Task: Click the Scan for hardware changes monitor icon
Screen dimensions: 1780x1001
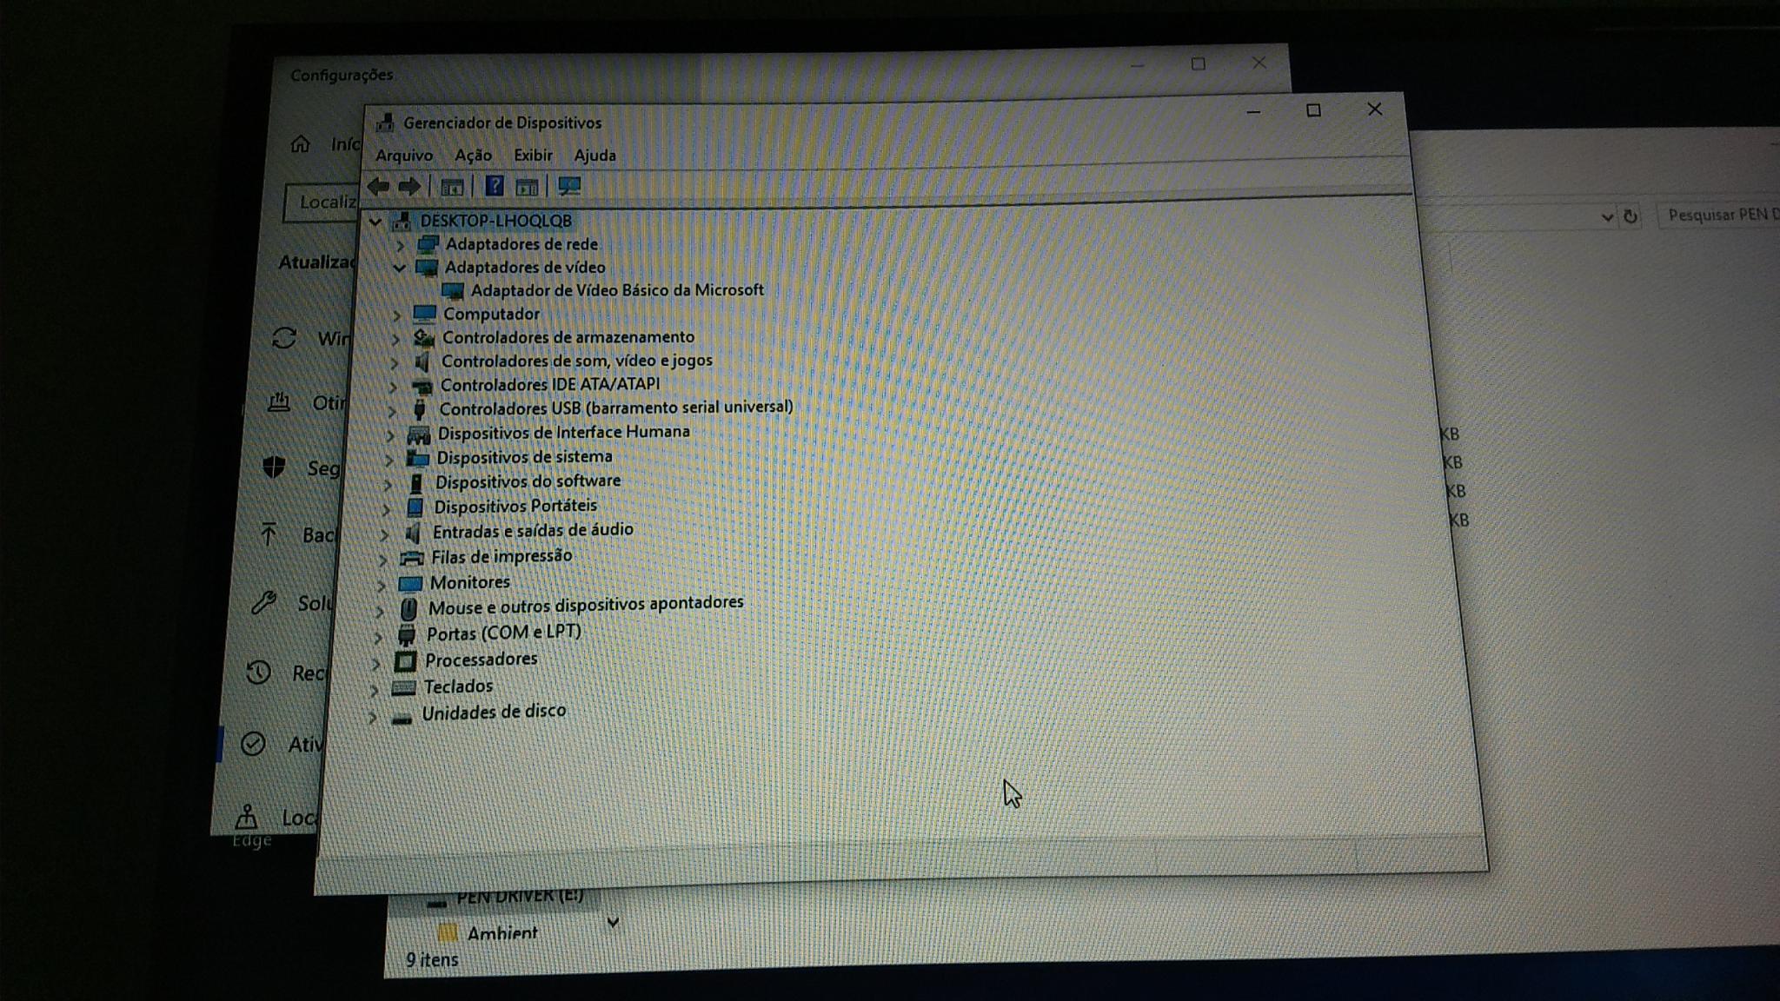Action: (x=569, y=186)
